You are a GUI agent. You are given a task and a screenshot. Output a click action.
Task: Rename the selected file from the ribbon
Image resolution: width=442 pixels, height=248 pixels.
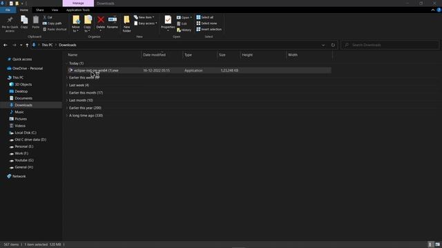(113, 22)
